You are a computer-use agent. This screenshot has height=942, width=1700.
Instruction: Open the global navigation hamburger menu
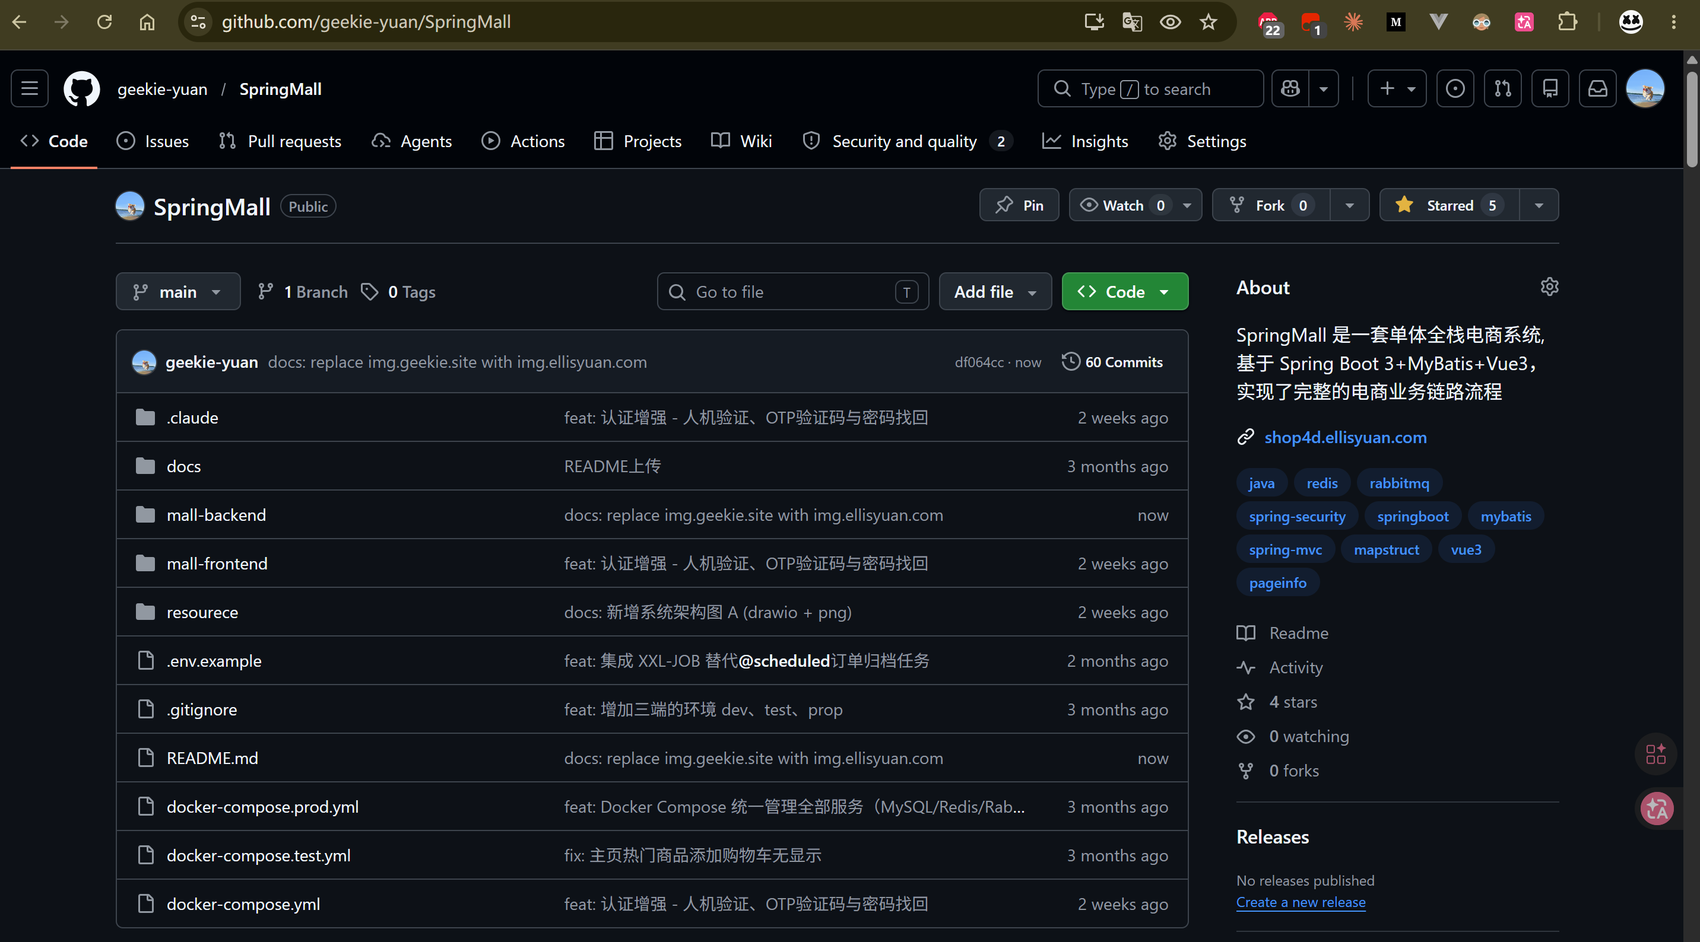pyautogui.click(x=30, y=88)
